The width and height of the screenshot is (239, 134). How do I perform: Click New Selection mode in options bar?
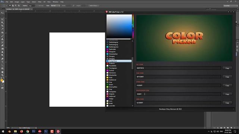(10, 6)
